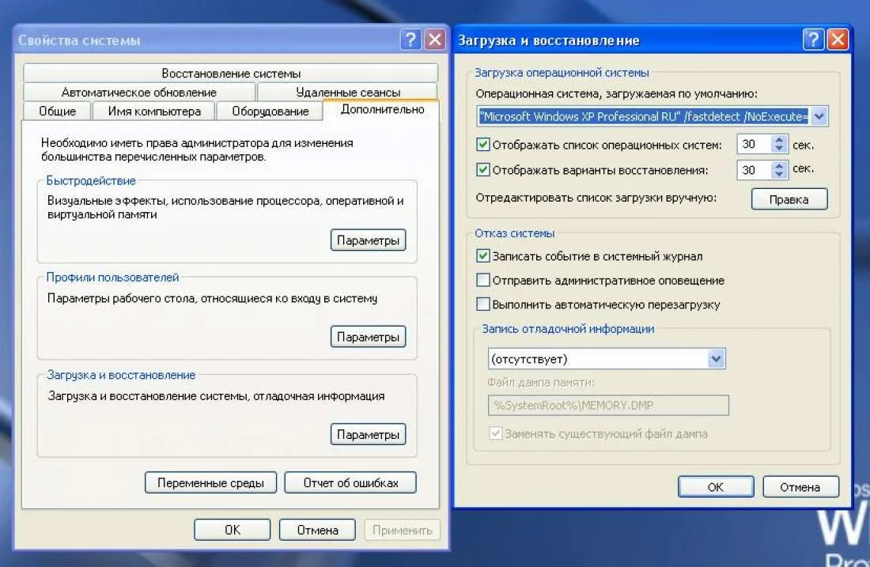This screenshot has width=870, height=567.
Task: Open the Общие tab
Action: (57, 111)
